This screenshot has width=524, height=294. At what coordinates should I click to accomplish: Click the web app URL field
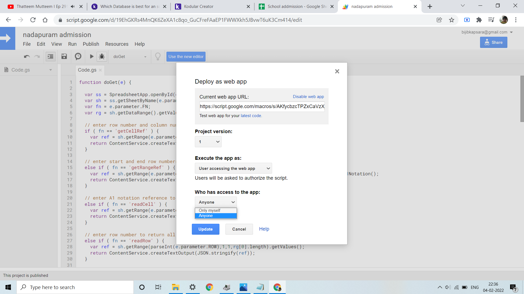tap(262, 106)
